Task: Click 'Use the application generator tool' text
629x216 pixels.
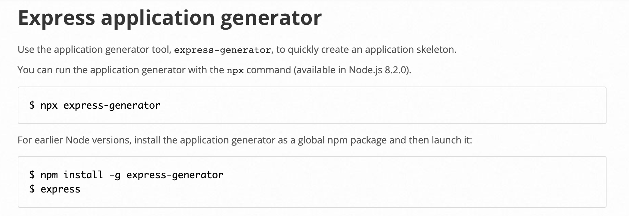Action: tap(94, 50)
